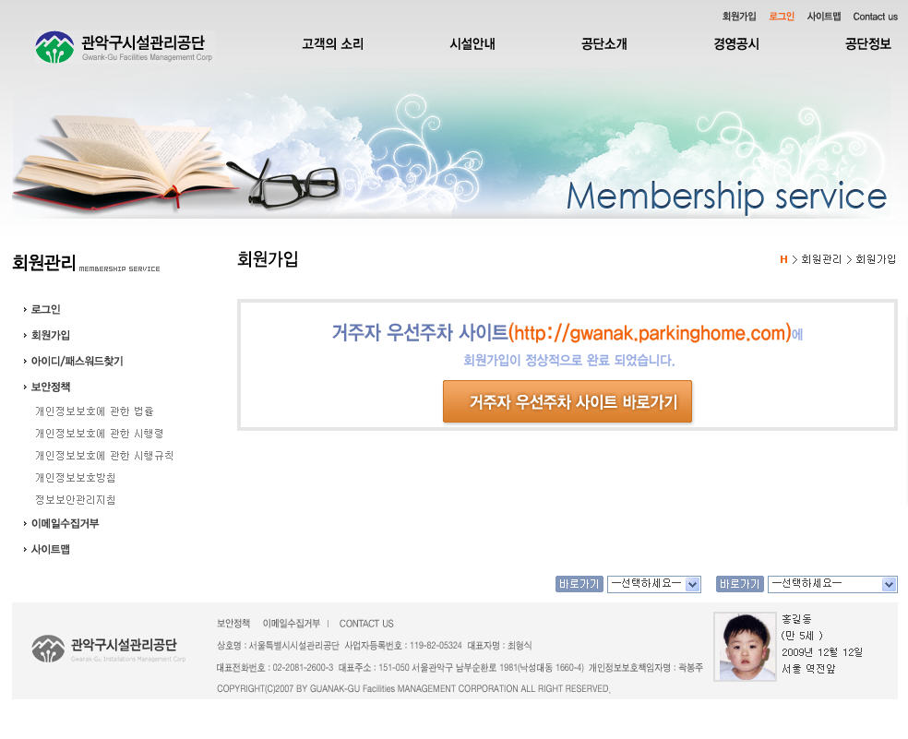Click the first 바로가기 button

pos(579,584)
